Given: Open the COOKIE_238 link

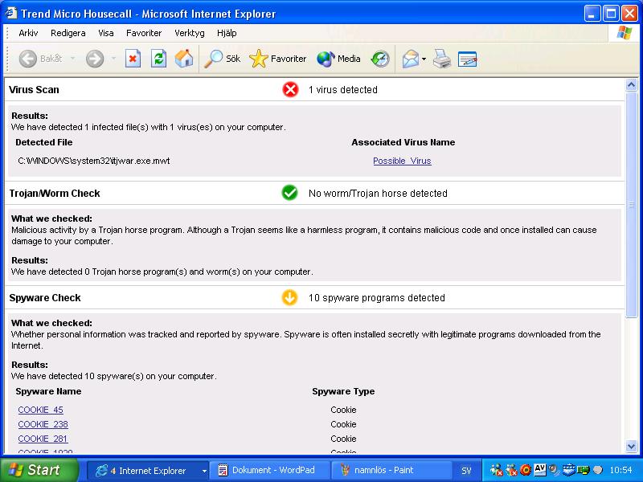Looking at the screenshot, I should (43, 424).
